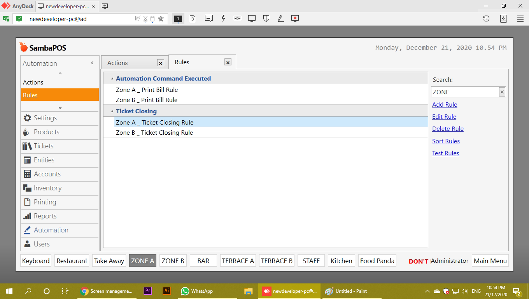Screen dimensions: 529x299
Task: Click the favorite star icon in address bar
Action: pyautogui.click(x=161, y=19)
